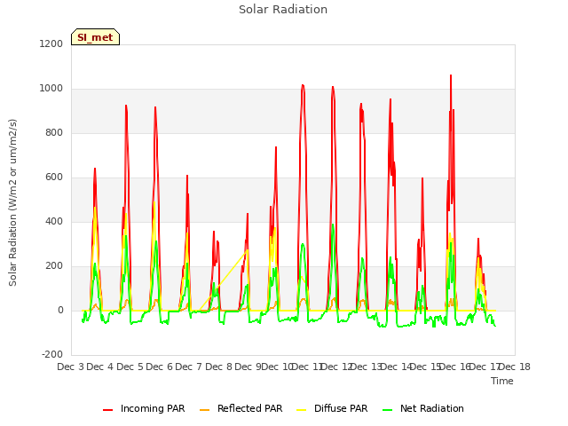Click the yellow diagonal Diffuse PAR line segment
Screen dimensions: 568x426
pos(224,280)
